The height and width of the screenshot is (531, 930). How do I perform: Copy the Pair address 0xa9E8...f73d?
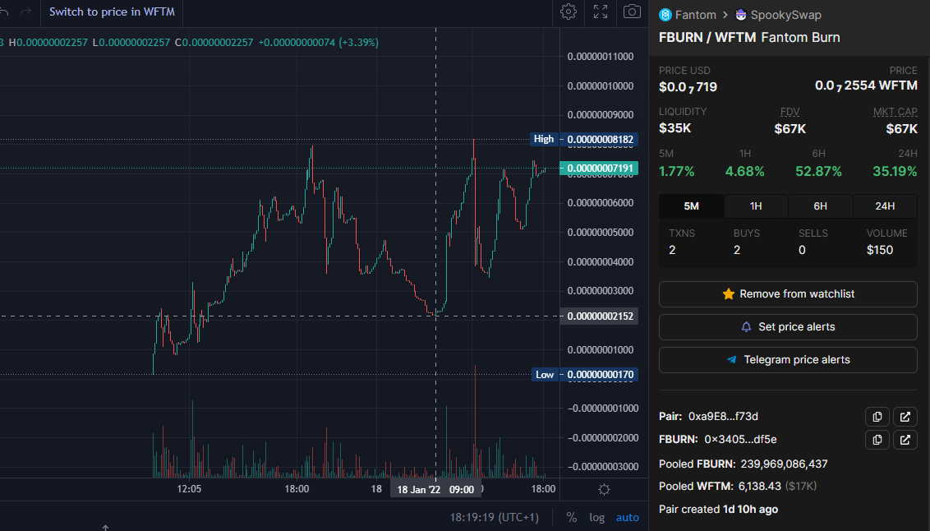coord(877,417)
